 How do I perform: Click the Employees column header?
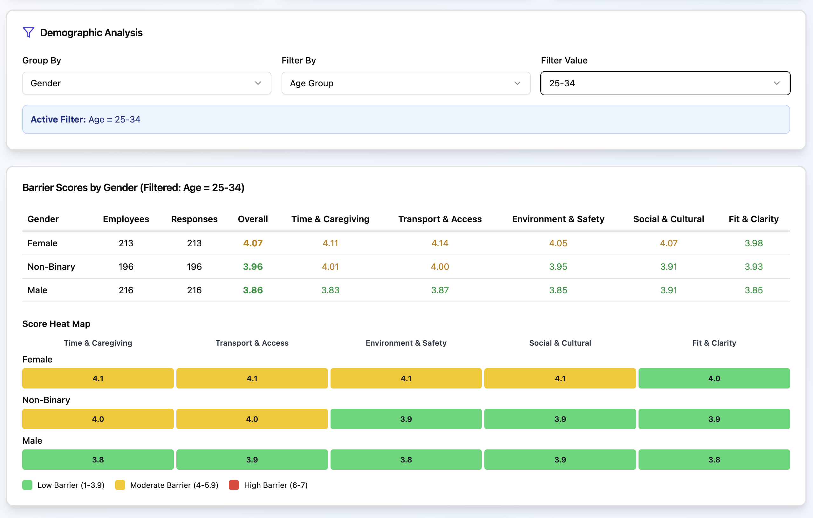point(126,219)
